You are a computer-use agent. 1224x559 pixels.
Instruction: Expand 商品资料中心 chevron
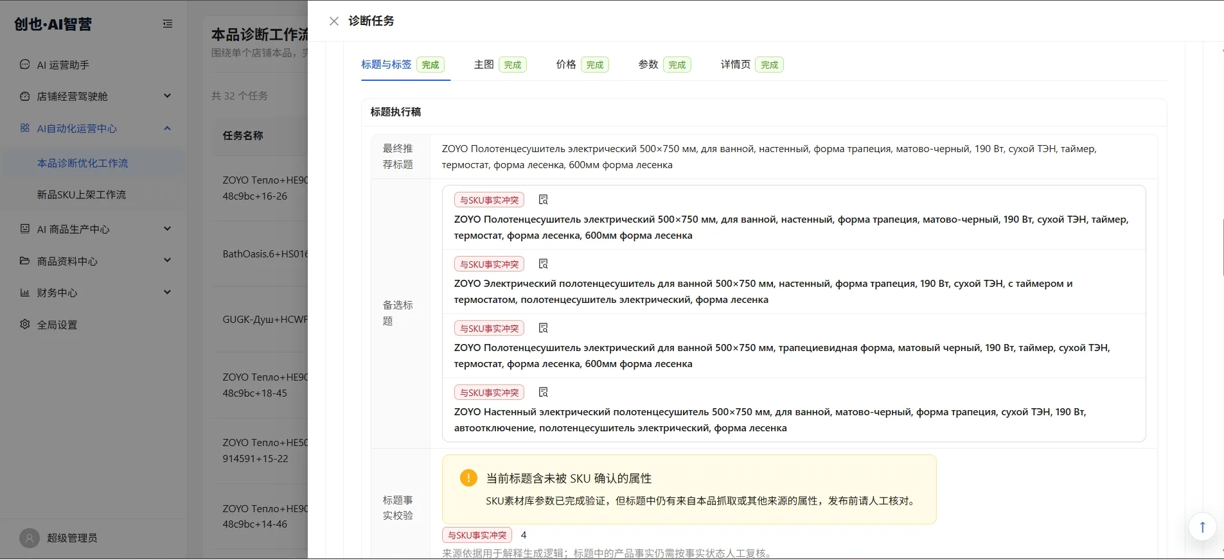pyautogui.click(x=167, y=260)
